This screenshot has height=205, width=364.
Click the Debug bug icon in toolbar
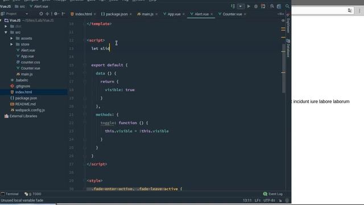(x=255, y=6)
